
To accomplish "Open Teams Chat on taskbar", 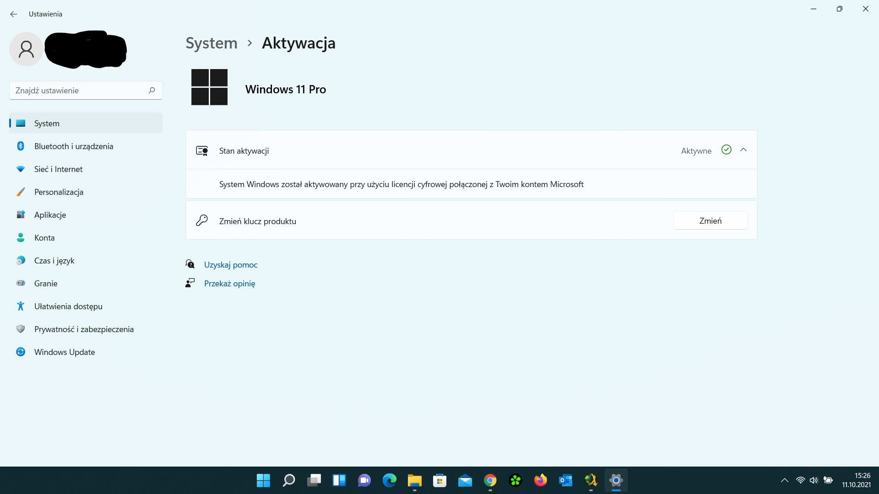I will pos(364,480).
